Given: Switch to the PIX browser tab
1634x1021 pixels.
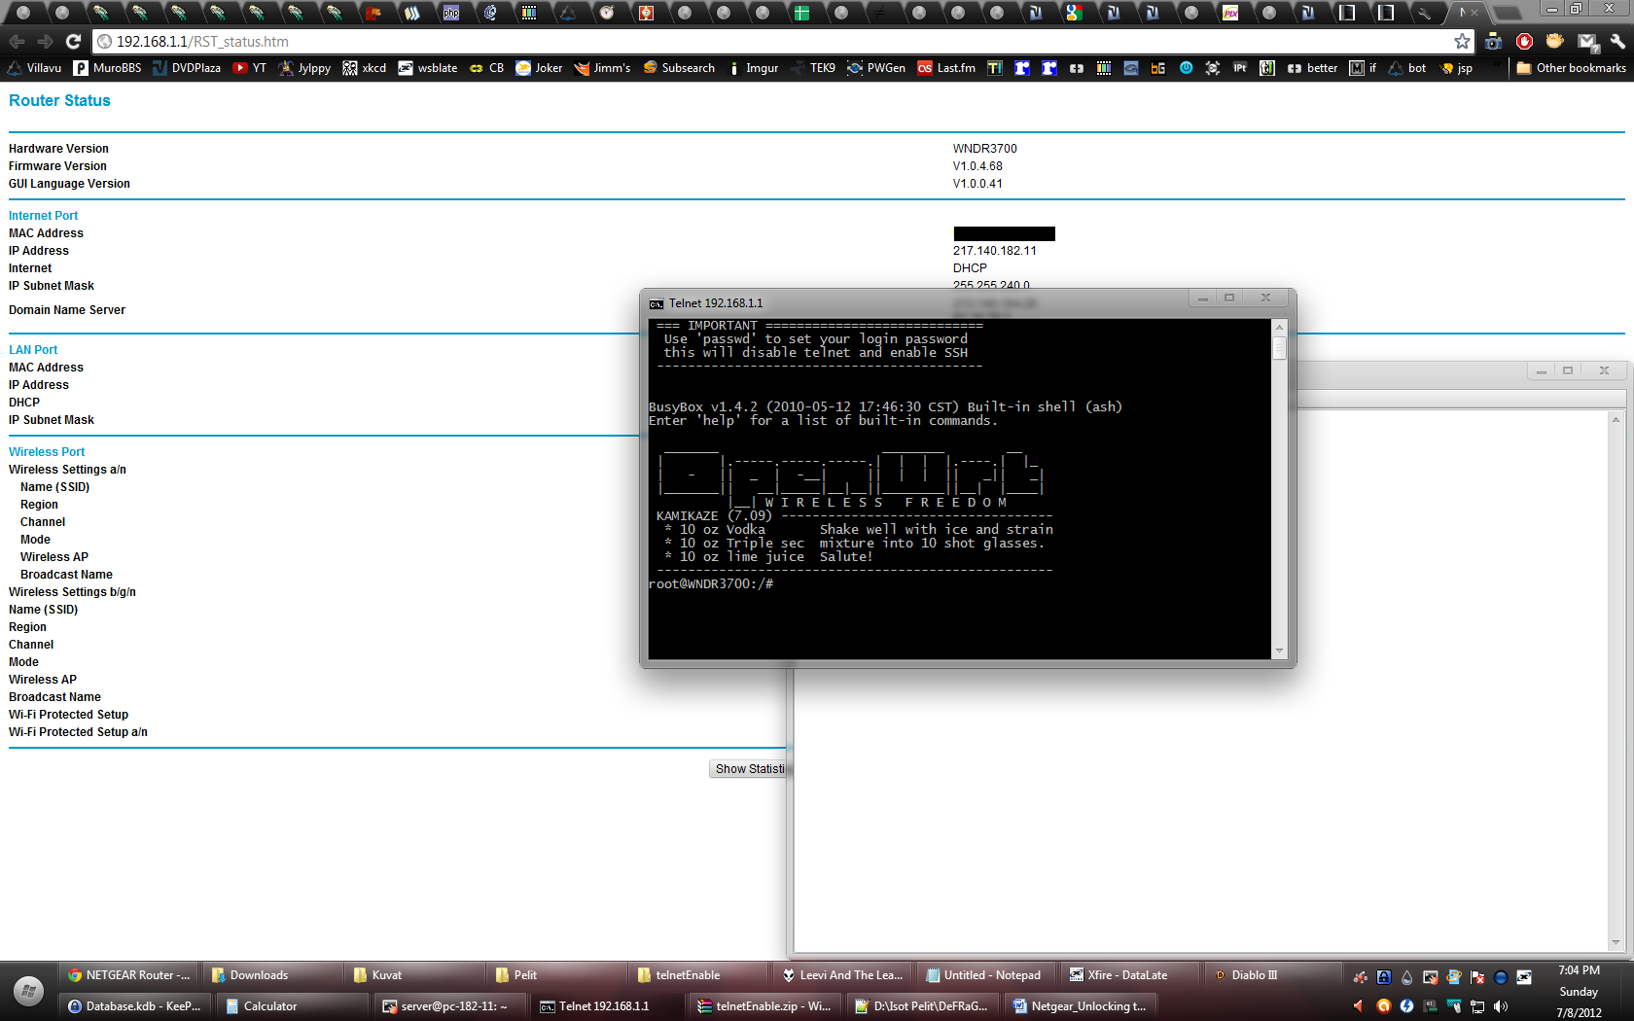Looking at the screenshot, I should [1230, 13].
